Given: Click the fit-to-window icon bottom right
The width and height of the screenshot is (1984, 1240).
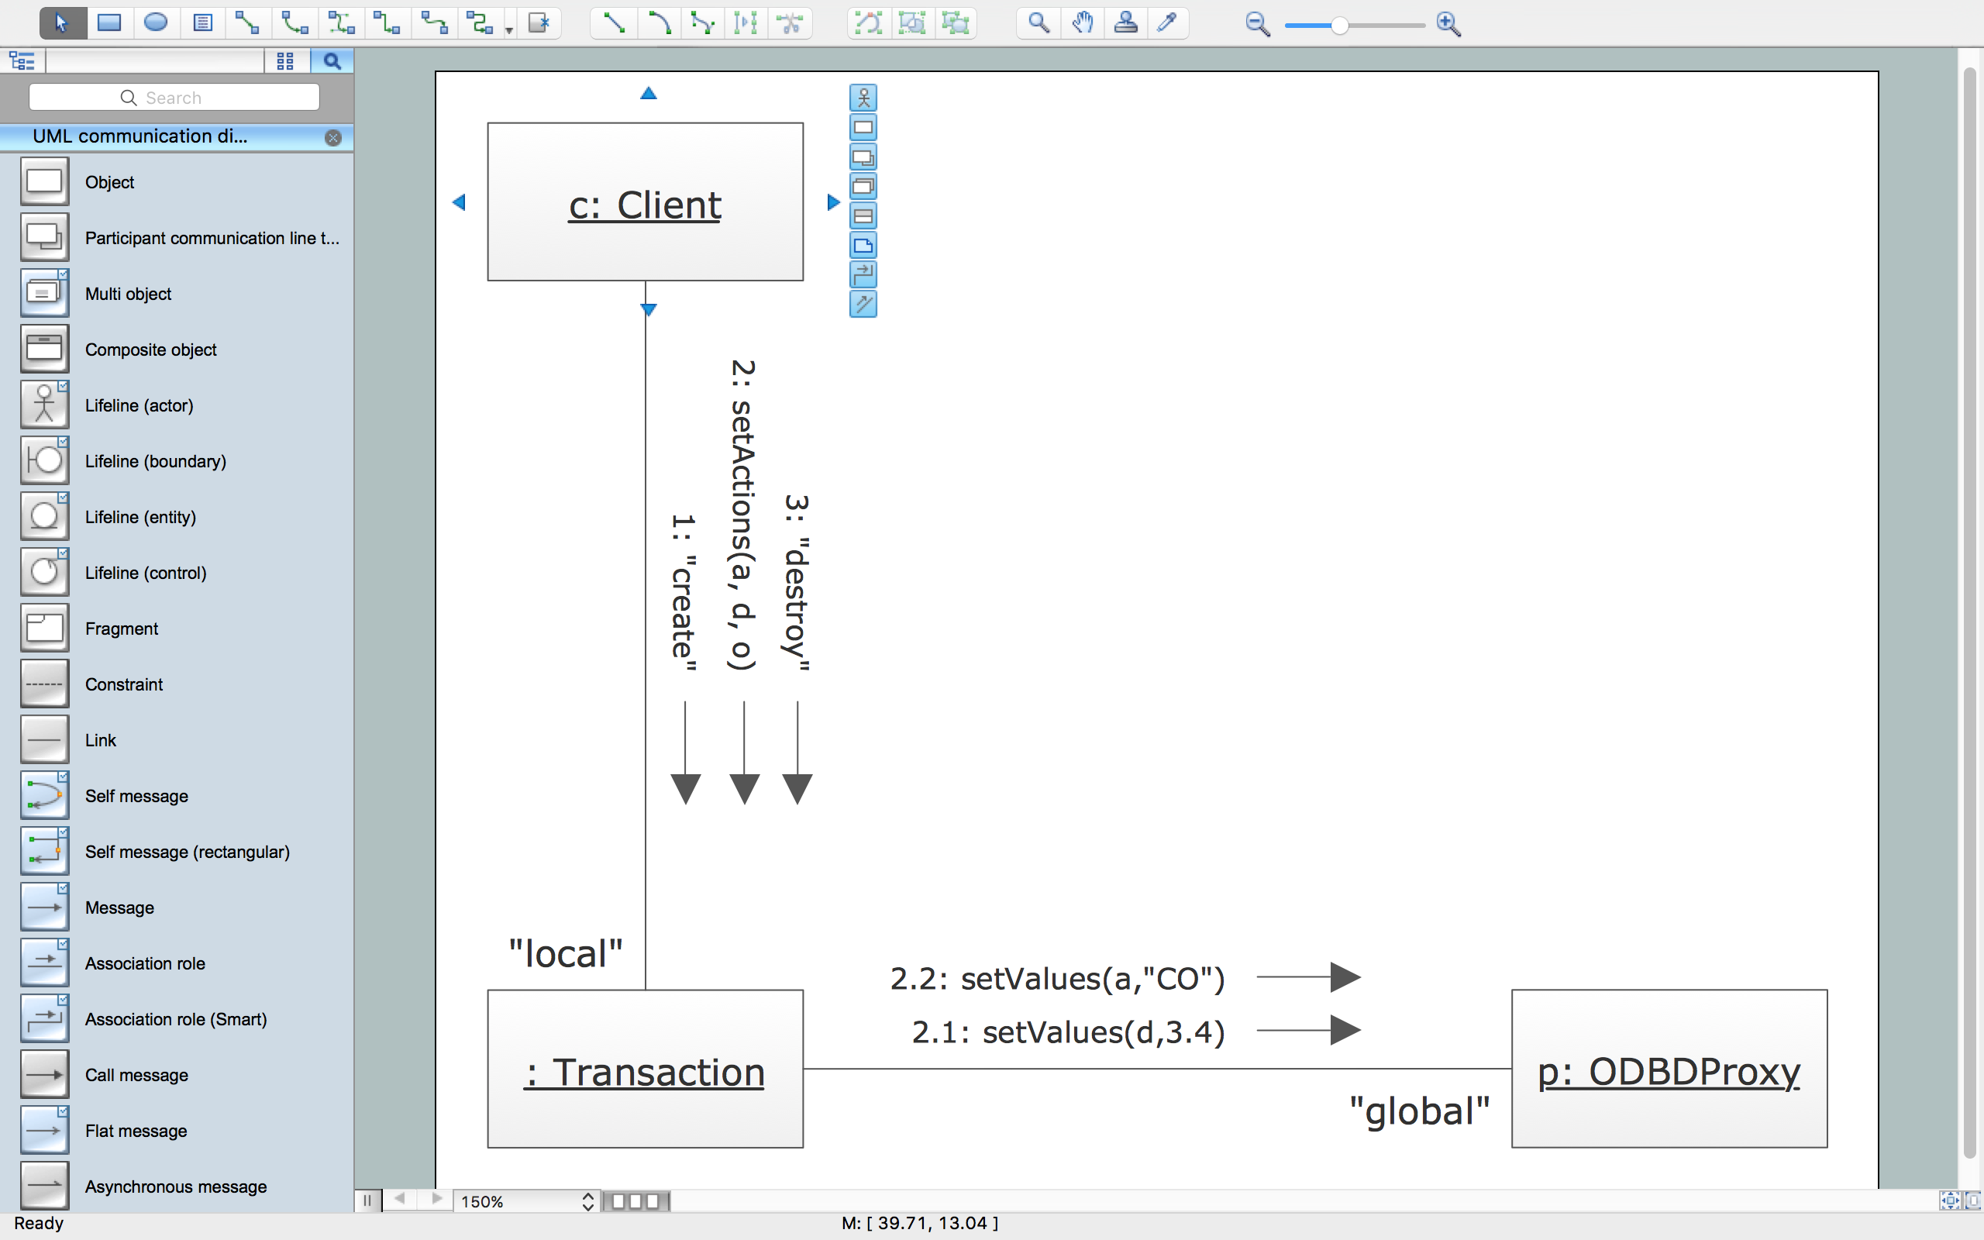Looking at the screenshot, I should tap(1949, 1200).
